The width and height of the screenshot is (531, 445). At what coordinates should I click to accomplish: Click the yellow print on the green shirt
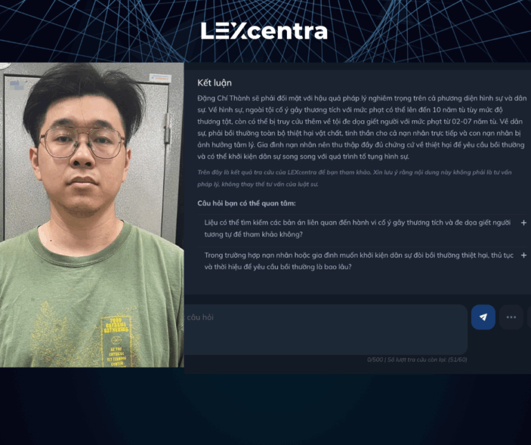[115, 341]
